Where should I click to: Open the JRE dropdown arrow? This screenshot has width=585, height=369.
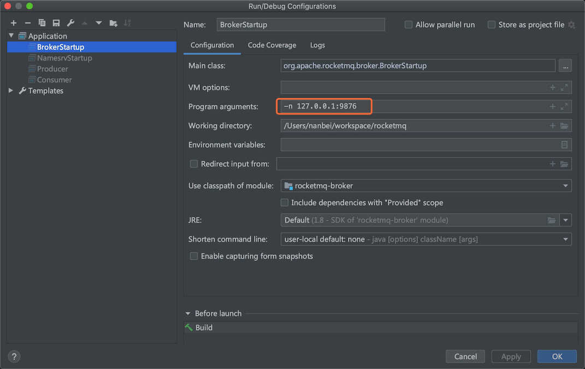point(565,221)
